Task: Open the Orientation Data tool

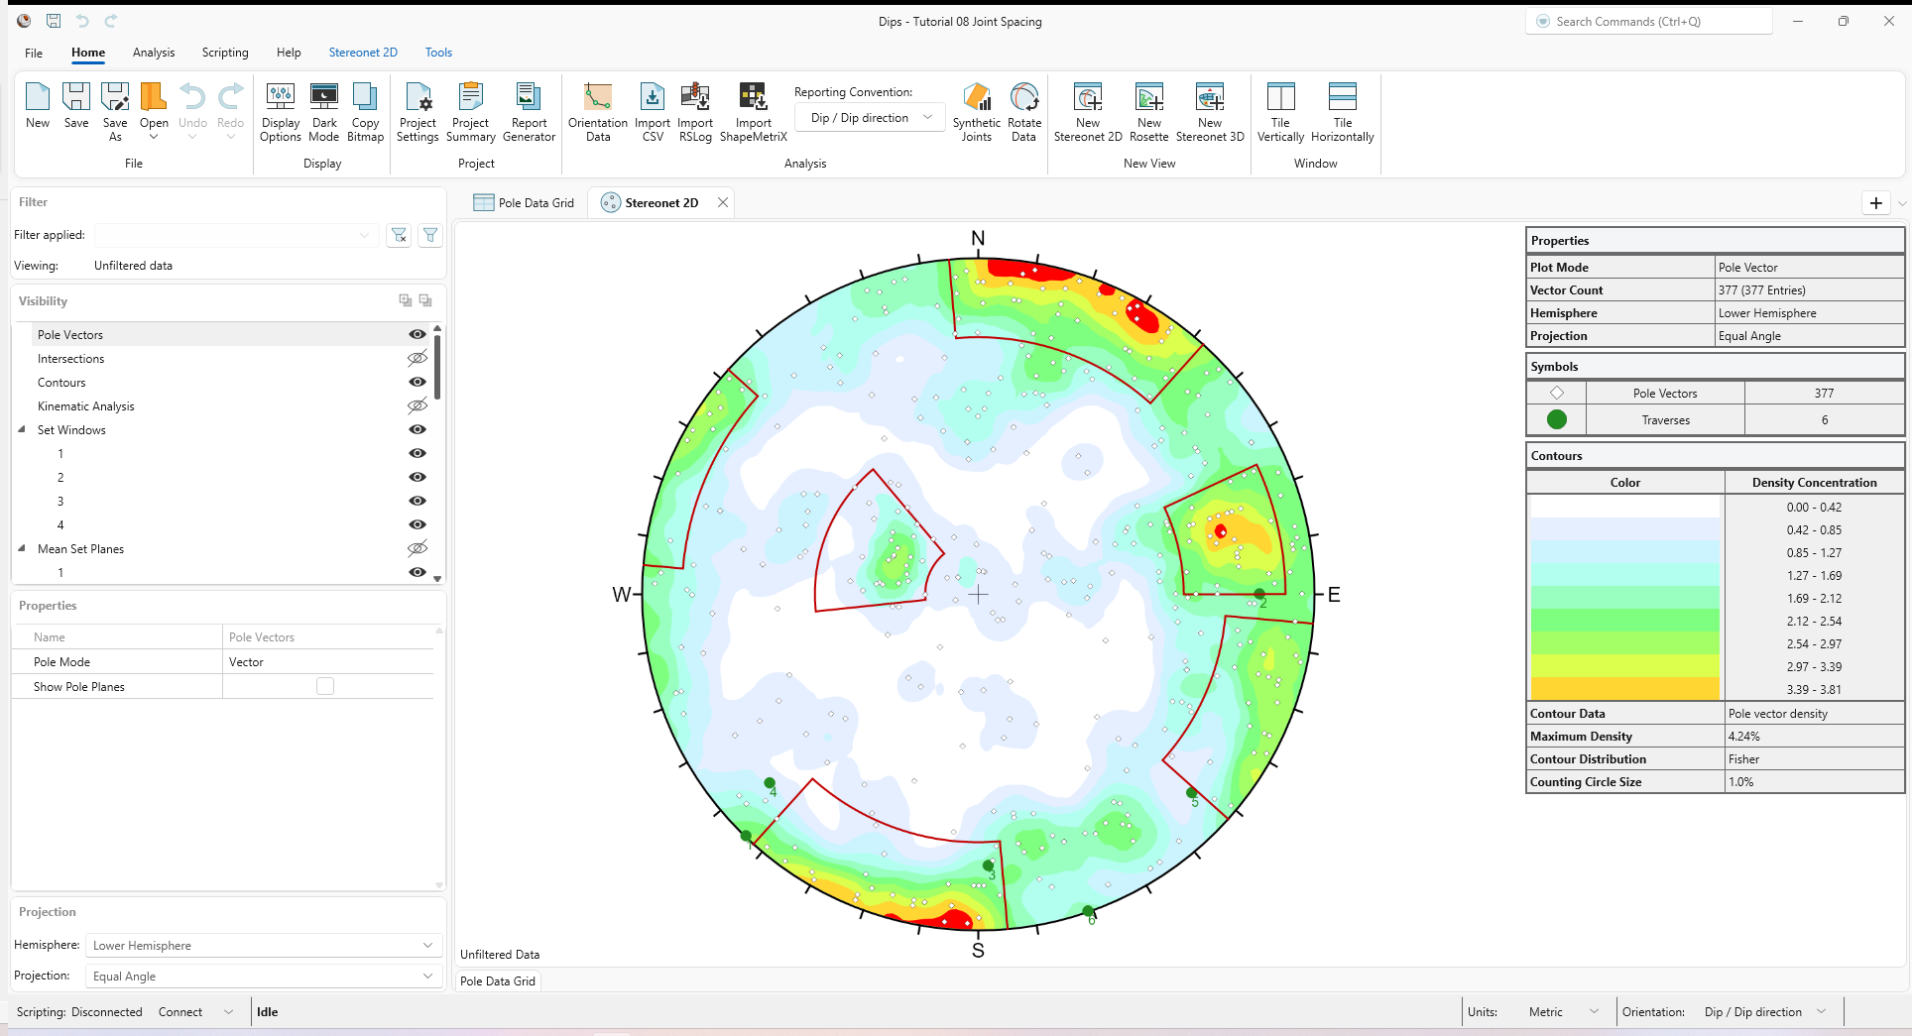Action: click(596, 111)
